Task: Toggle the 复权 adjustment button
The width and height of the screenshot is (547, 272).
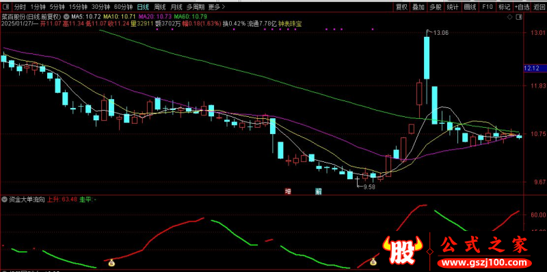Action: coord(401,7)
